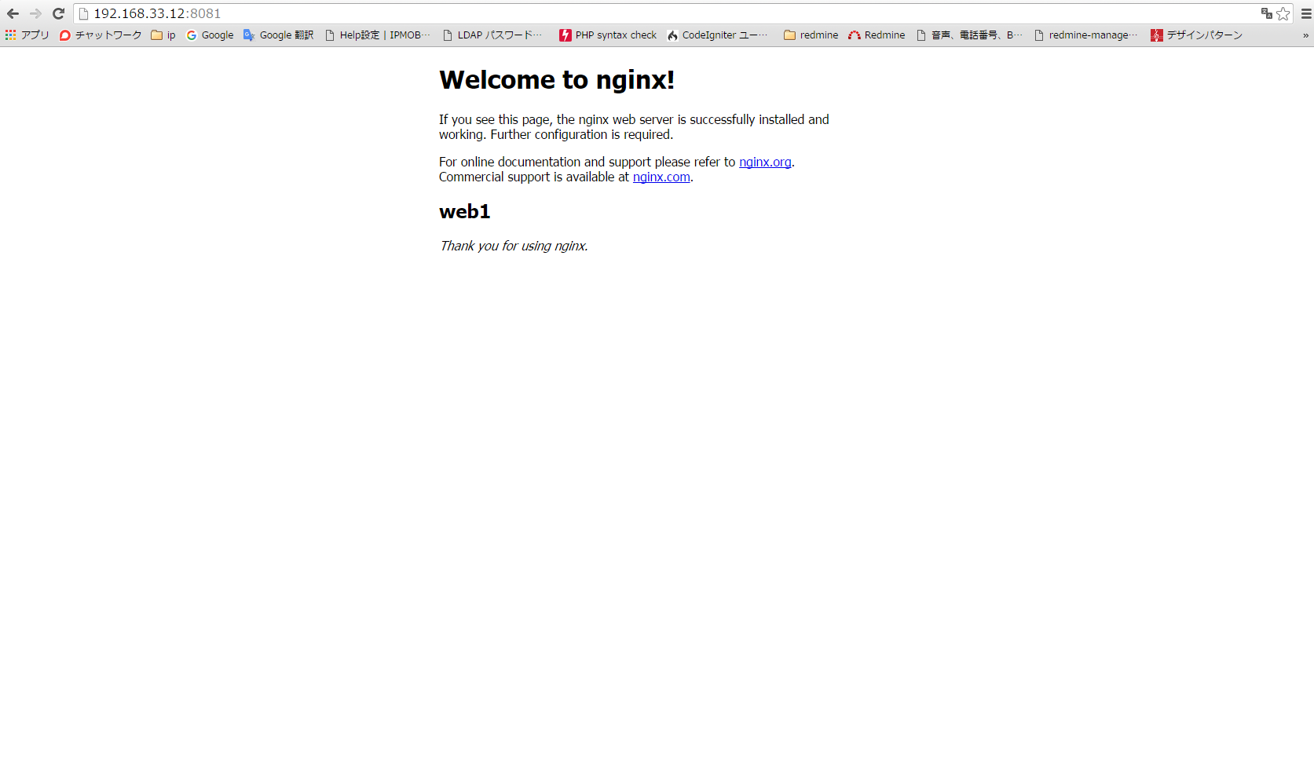Viewport: 1314px width, 767px height.
Task: Open the Redmine bookmark with red logo
Action: click(x=877, y=35)
